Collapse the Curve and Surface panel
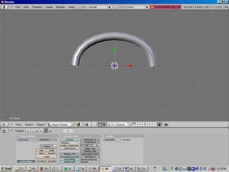Image resolution: width=229 pixels, height=172 pixels. pos(61,136)
